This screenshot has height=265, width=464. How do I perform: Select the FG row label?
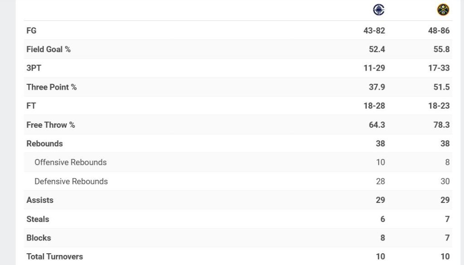point(31,30)
